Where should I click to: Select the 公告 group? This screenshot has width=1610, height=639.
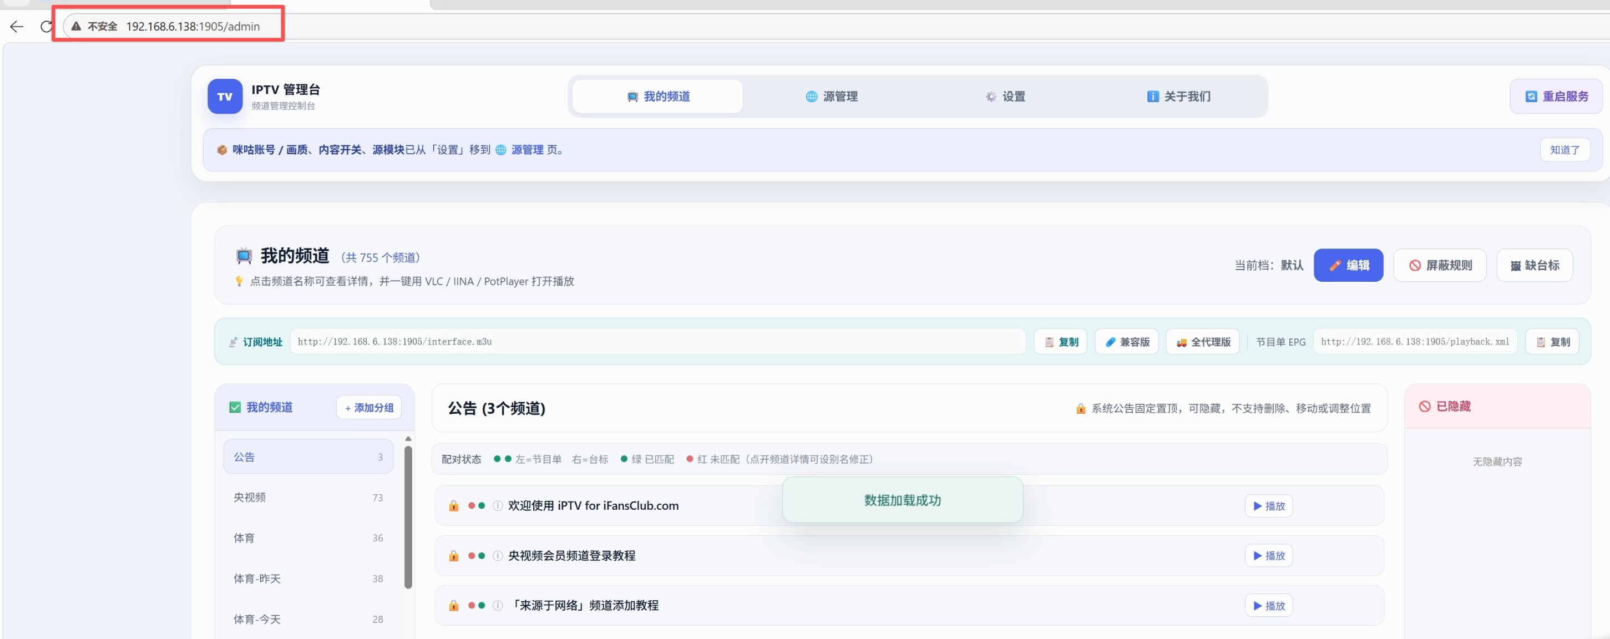pyautogui.click(x=308, y=457)
